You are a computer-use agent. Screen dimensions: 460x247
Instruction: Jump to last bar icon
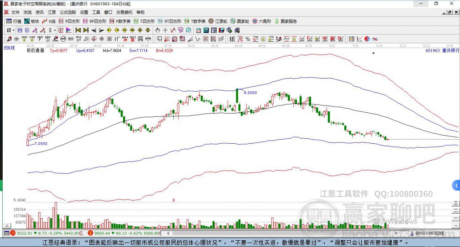86,30
